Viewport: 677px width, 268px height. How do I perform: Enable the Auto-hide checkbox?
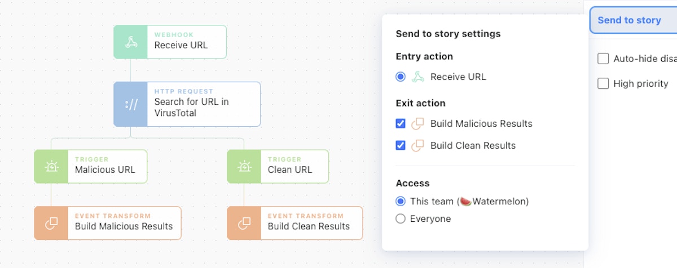(603, 59)
